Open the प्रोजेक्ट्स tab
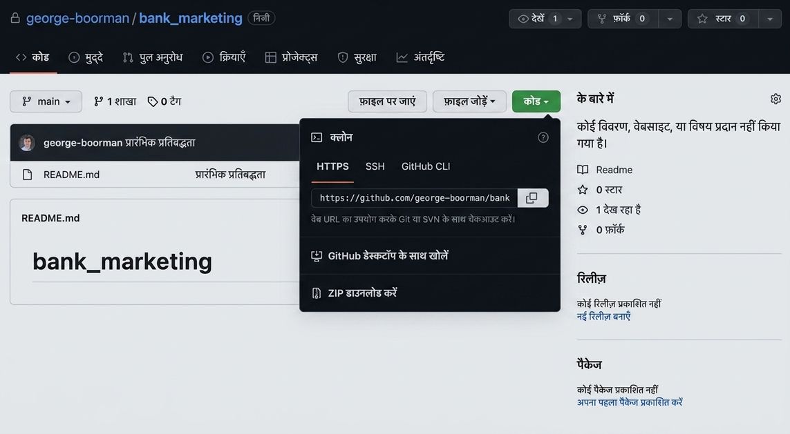 tap(292, 57)
